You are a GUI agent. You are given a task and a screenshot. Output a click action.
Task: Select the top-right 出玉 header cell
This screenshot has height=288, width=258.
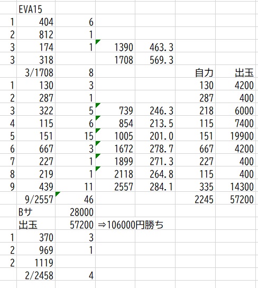click(x=236, y=72)
